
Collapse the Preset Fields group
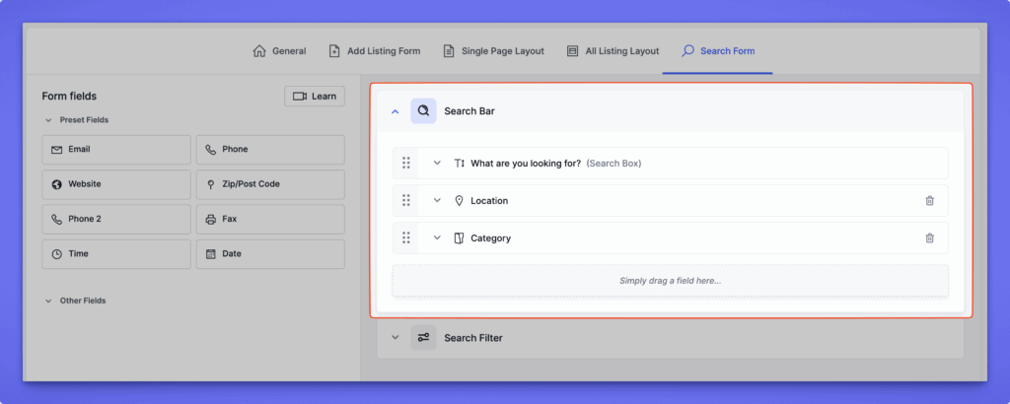tap(47, 120)
